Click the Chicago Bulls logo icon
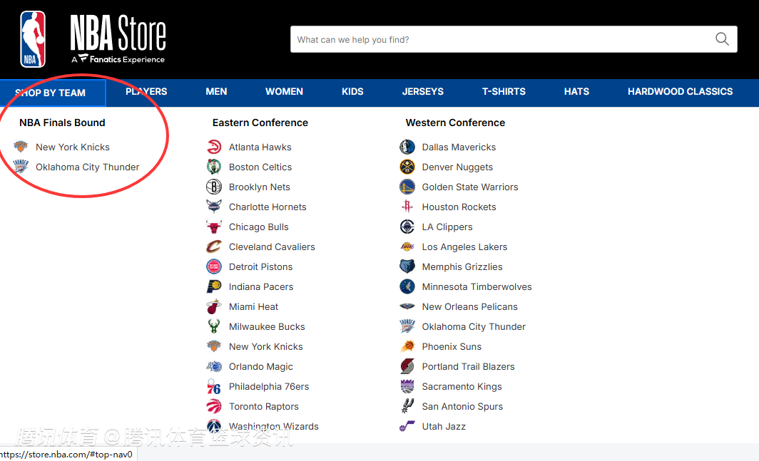The width and height of the screenshot is (759, 461). pos(214,227)
